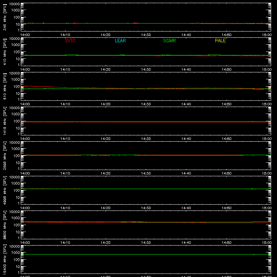Select the 610 MHz [SFU] axis title
Image resolution: width=277 pixels, height=277 pixels.
5,86
